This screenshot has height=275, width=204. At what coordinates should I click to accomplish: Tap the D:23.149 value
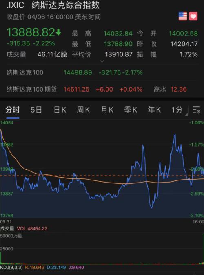[56, 268]
